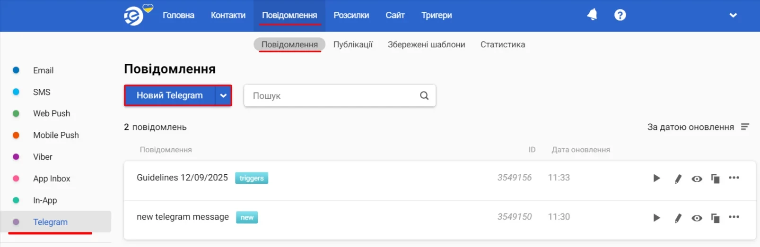
Task: Click the triggers tag label
Action: coord(252,178)
